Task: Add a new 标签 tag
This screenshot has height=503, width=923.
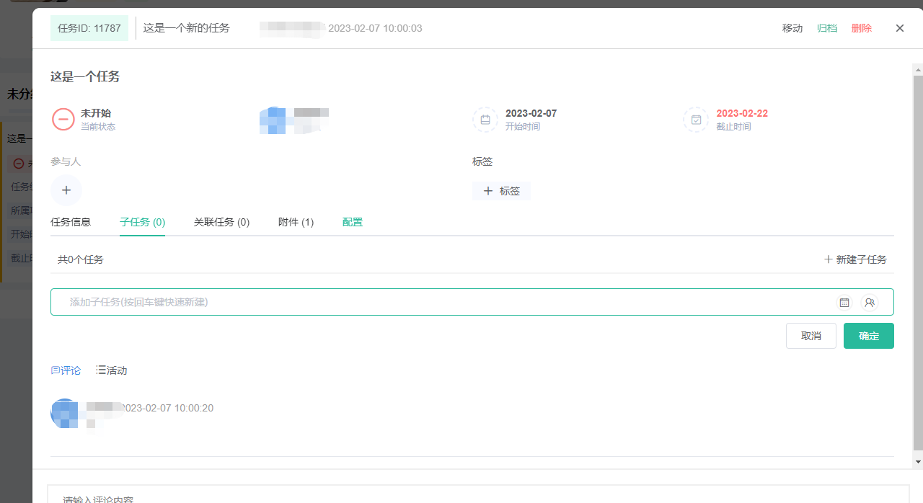Action: pyautogui.click(x=502, y=191)
